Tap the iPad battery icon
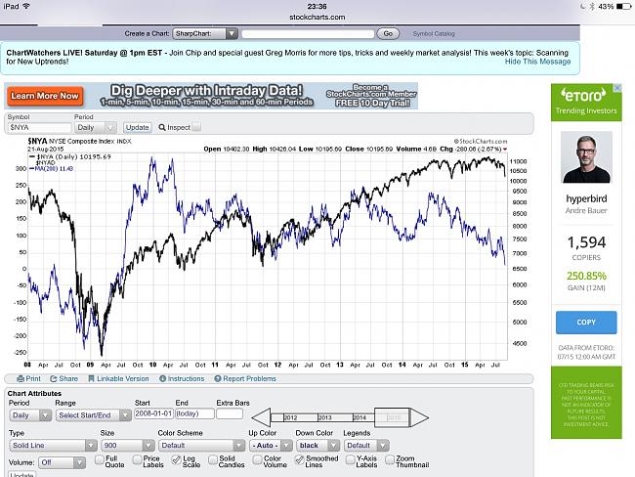Image resolution: width=635 pixels, height=477 pixels. [x=623, y=7]
